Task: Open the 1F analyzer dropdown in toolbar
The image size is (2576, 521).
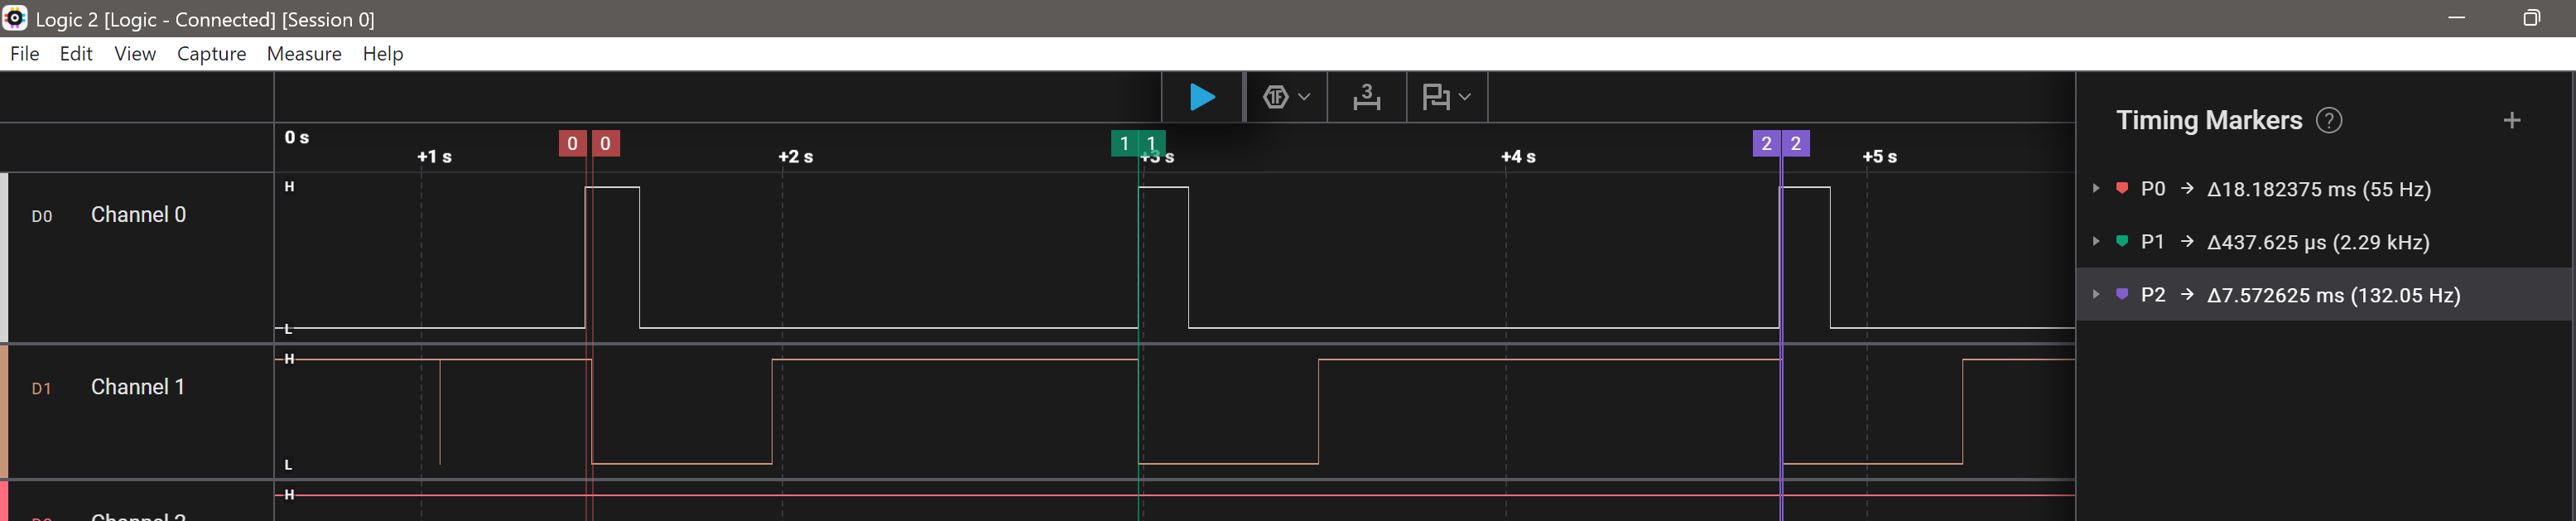Action: [1286, 97]
